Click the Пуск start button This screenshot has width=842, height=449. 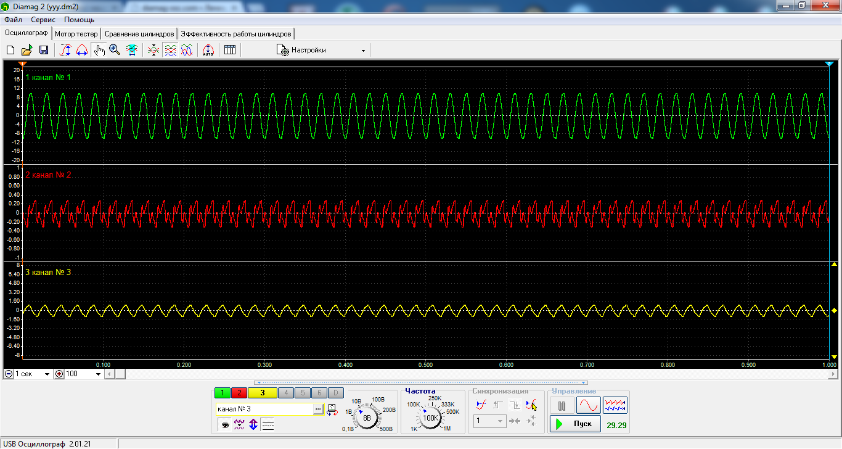coord(575,424)
